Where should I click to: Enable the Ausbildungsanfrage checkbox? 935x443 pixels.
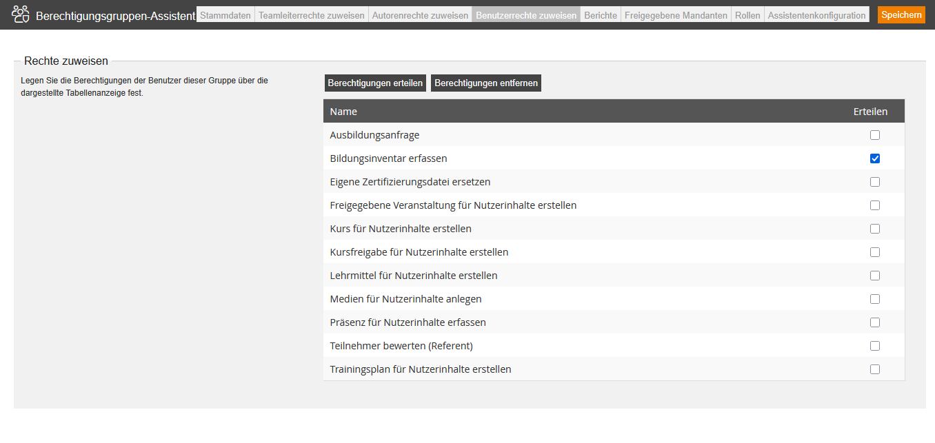[x=875, y=135]
